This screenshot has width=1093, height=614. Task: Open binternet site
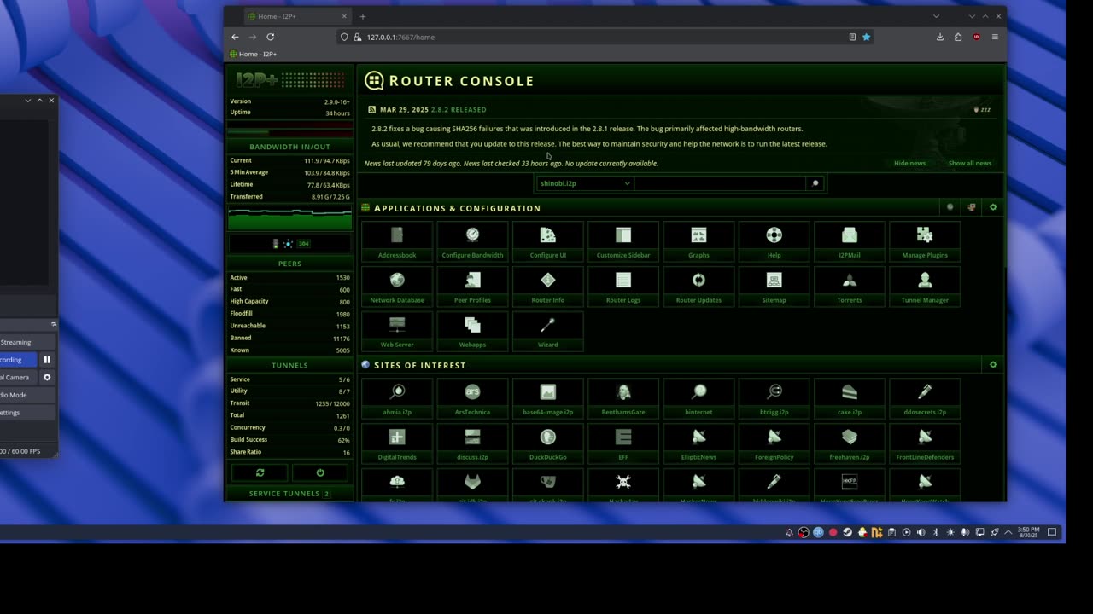[698, 398]
